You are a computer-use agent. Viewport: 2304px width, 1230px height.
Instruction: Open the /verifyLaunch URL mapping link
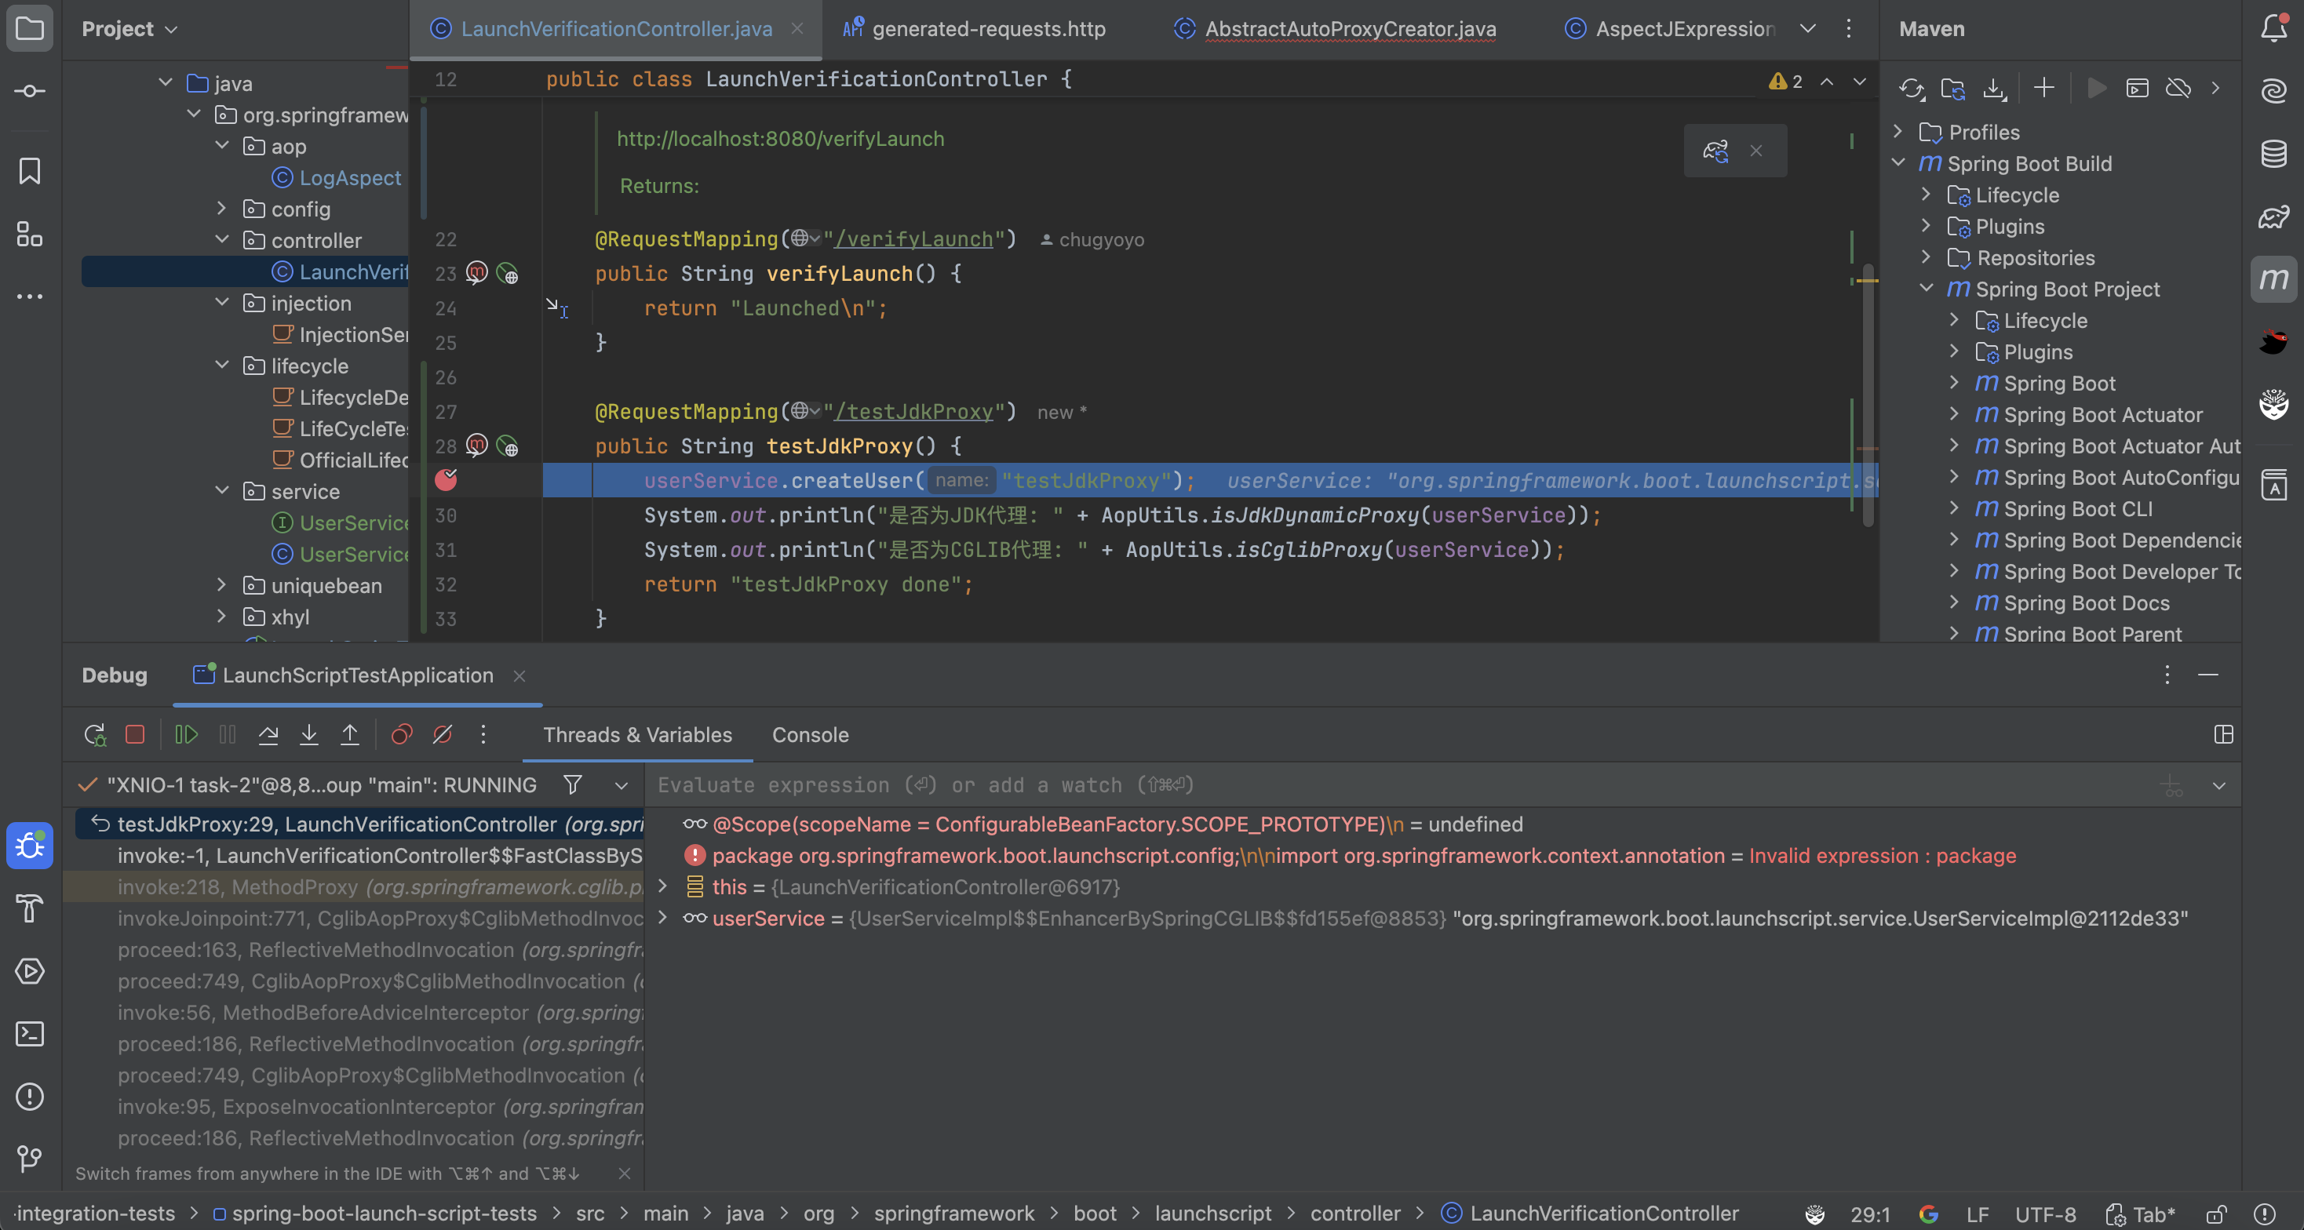(913, 238)
